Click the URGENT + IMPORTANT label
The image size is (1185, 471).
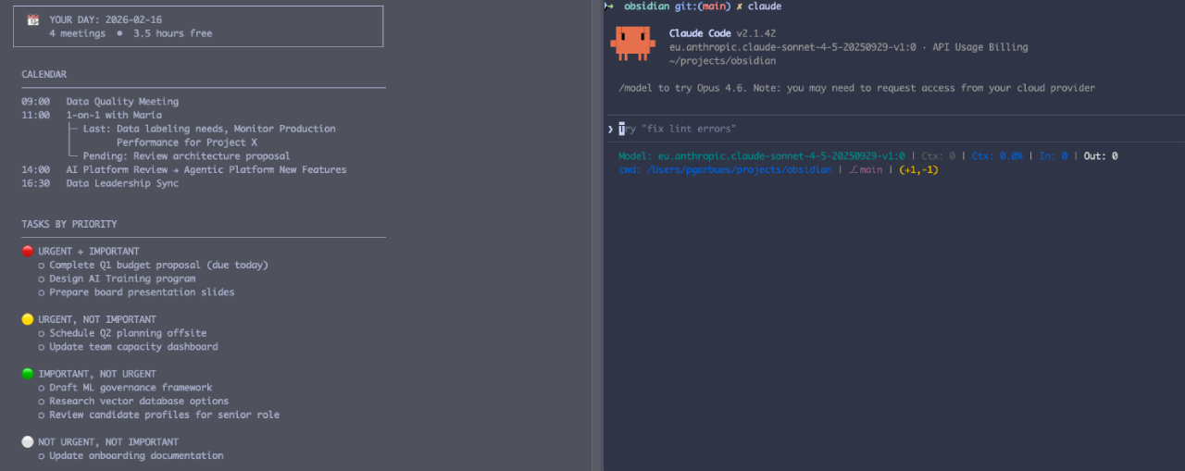pos(89,251)
